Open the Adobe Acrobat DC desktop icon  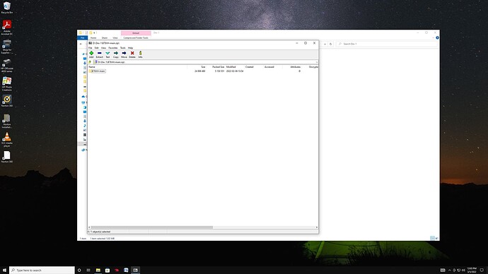7,28
